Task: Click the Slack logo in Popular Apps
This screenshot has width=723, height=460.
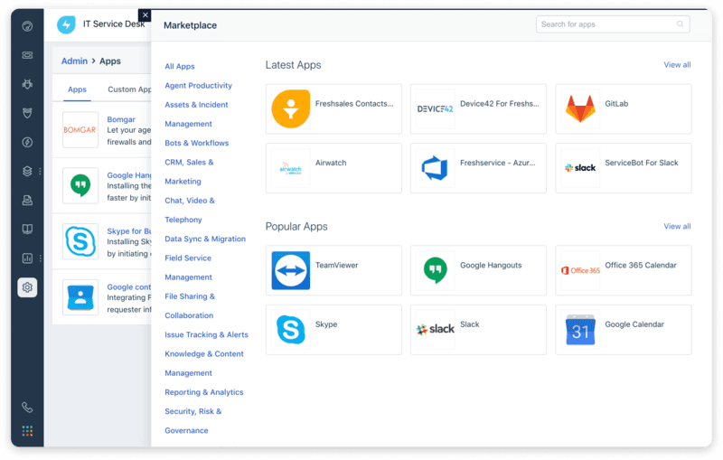Action: click(x=436, y=330)
